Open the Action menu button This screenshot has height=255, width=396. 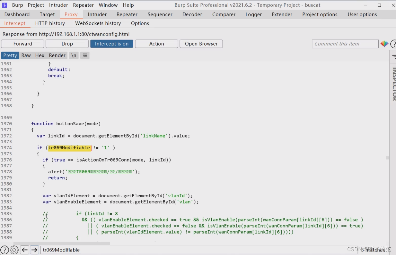[x=156, y=44]
